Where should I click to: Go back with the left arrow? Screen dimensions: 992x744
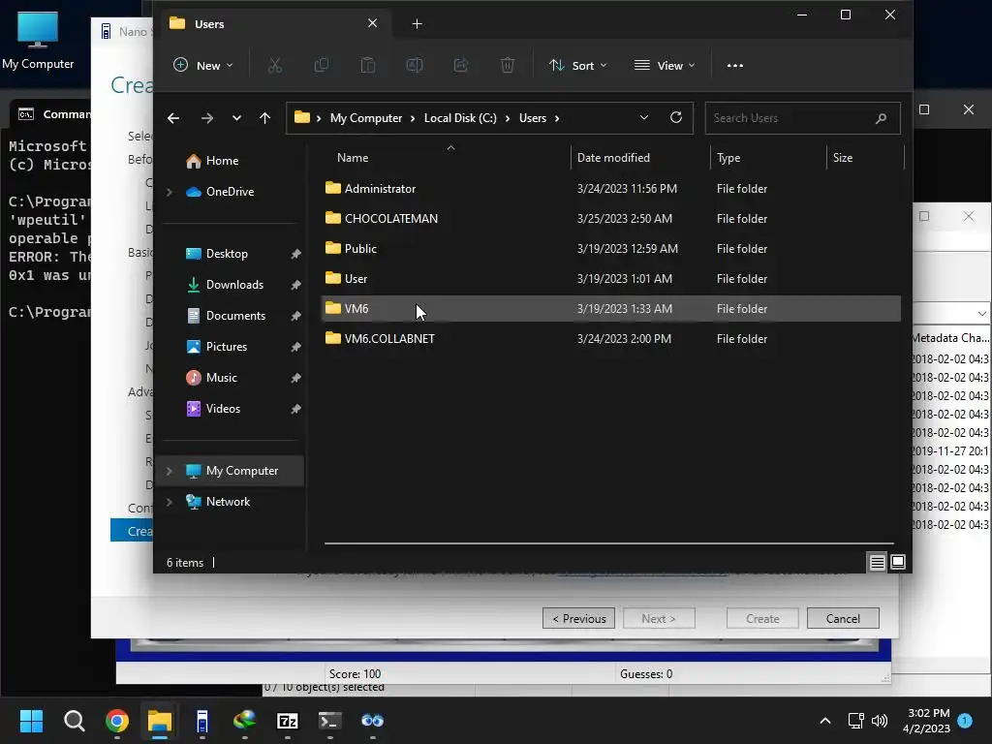click(x=172, y=118)
